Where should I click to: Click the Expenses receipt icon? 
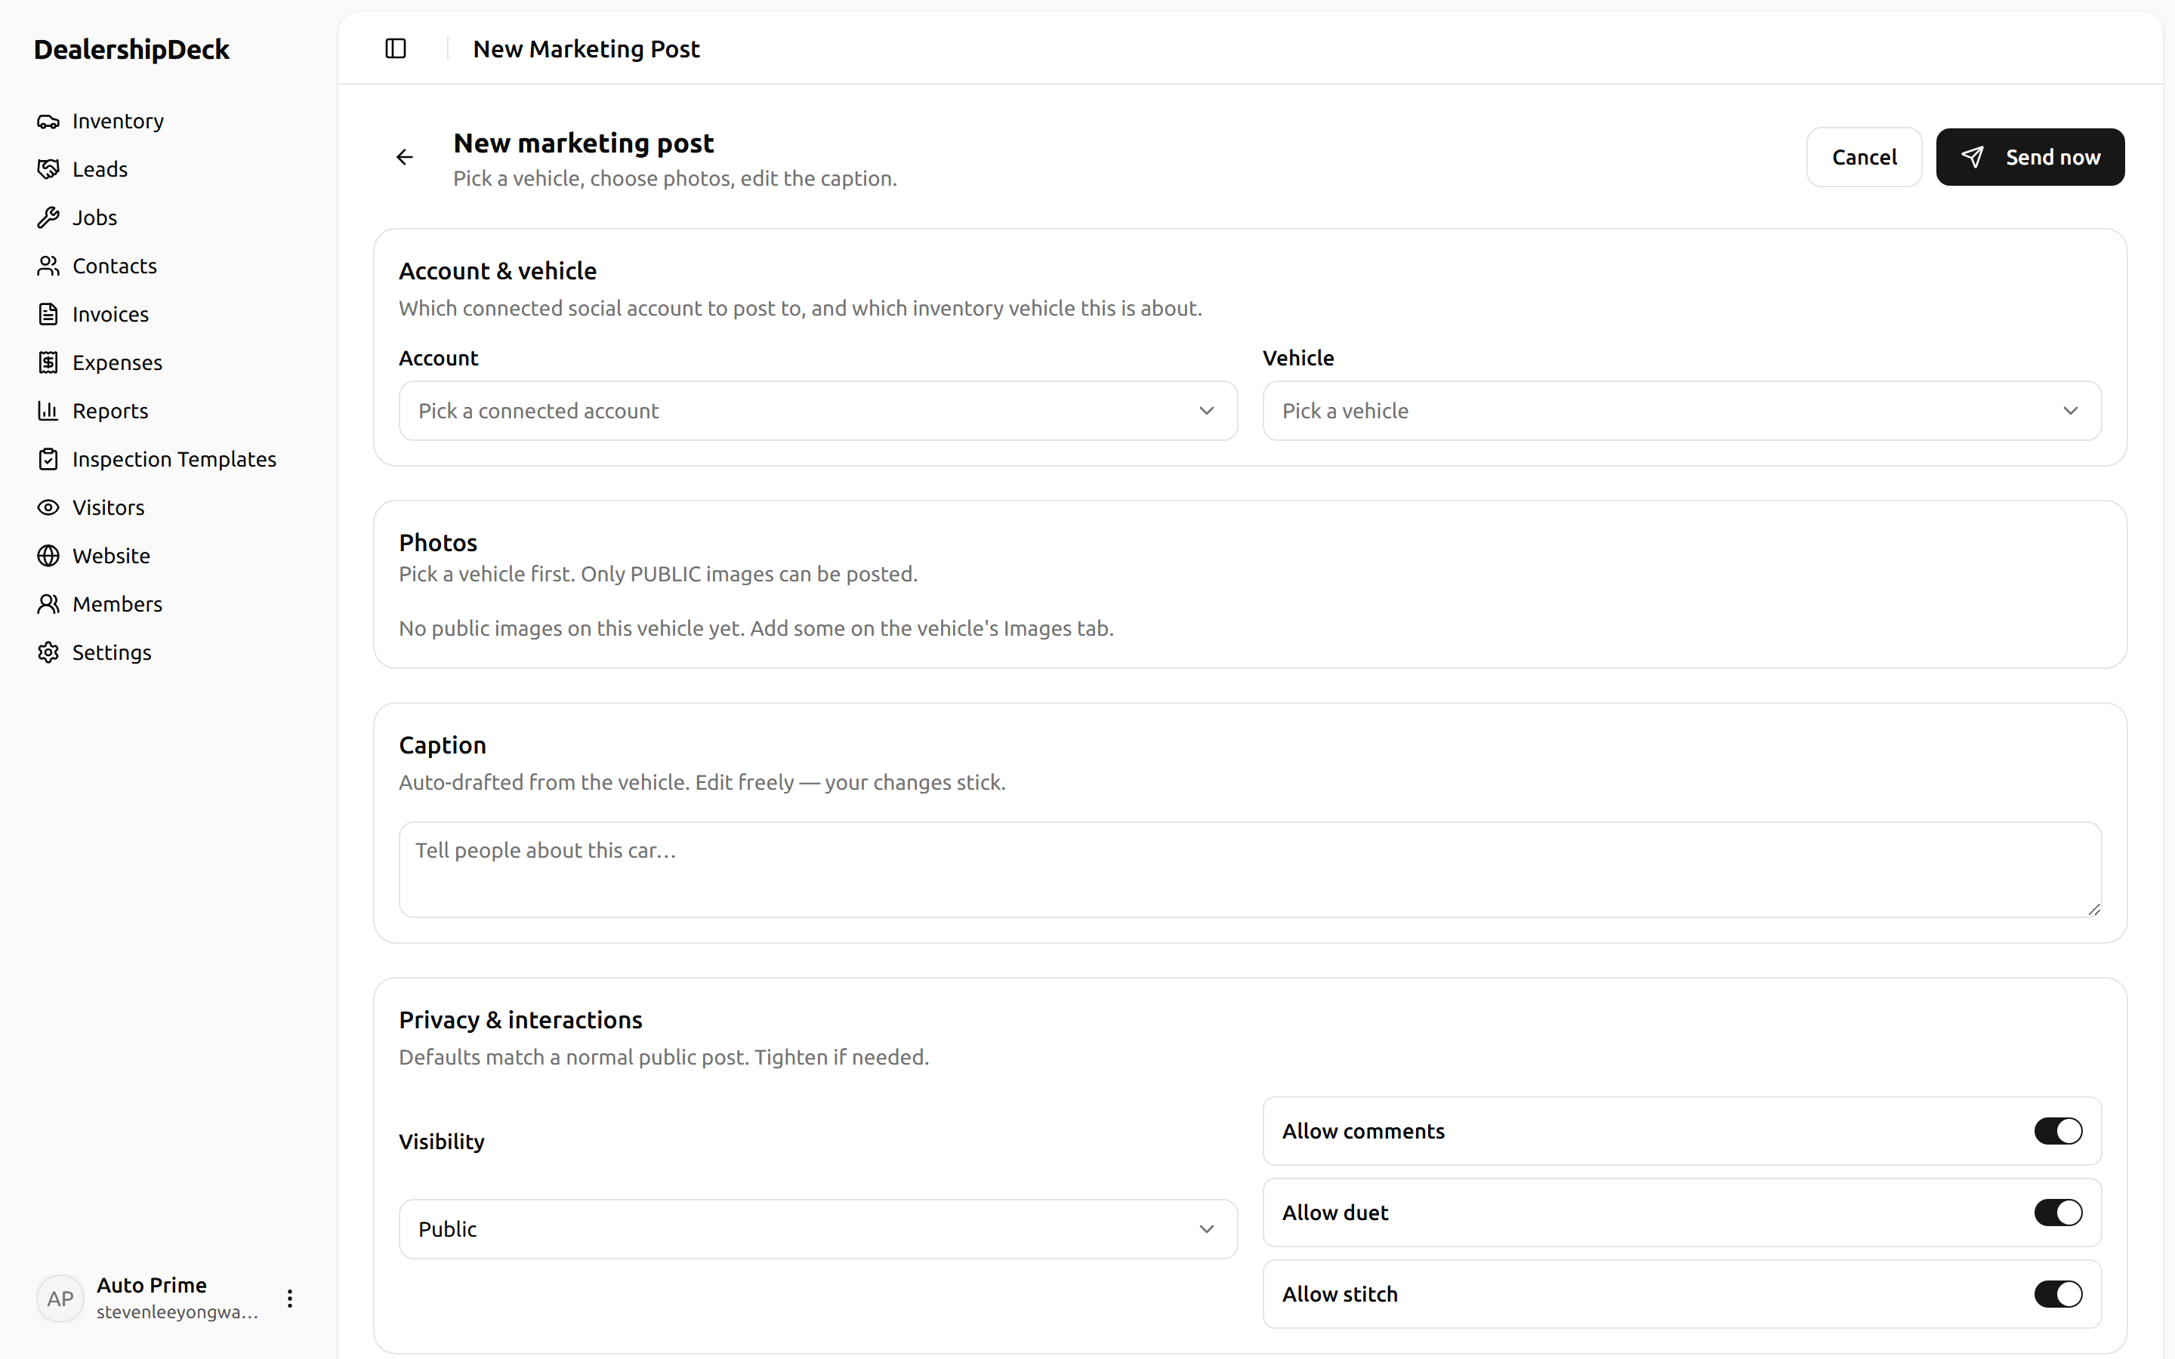[x=48, y=363]
